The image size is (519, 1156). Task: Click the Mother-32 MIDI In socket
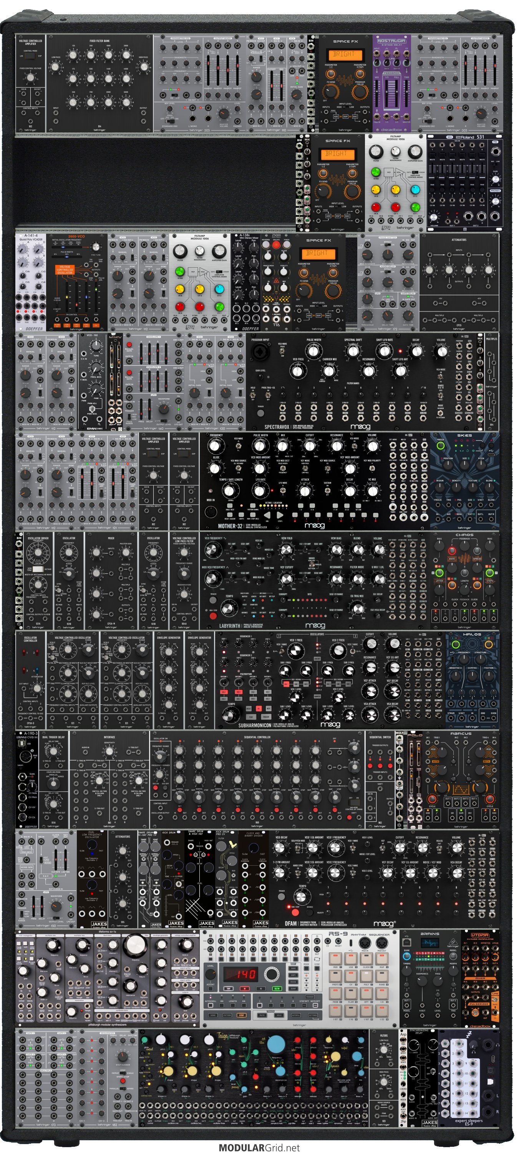[211, 512]
